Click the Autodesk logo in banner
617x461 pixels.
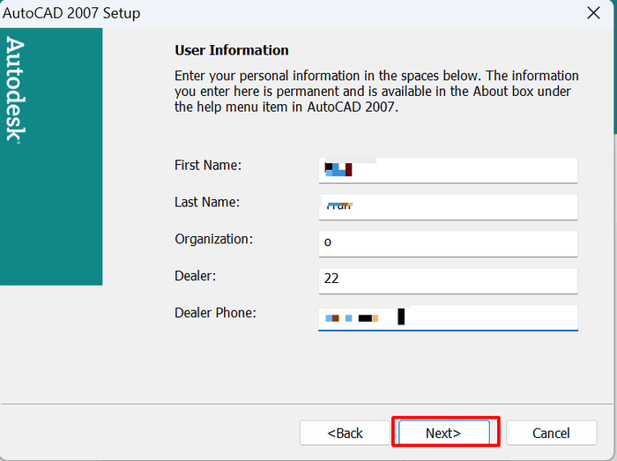tap(15, 88)
